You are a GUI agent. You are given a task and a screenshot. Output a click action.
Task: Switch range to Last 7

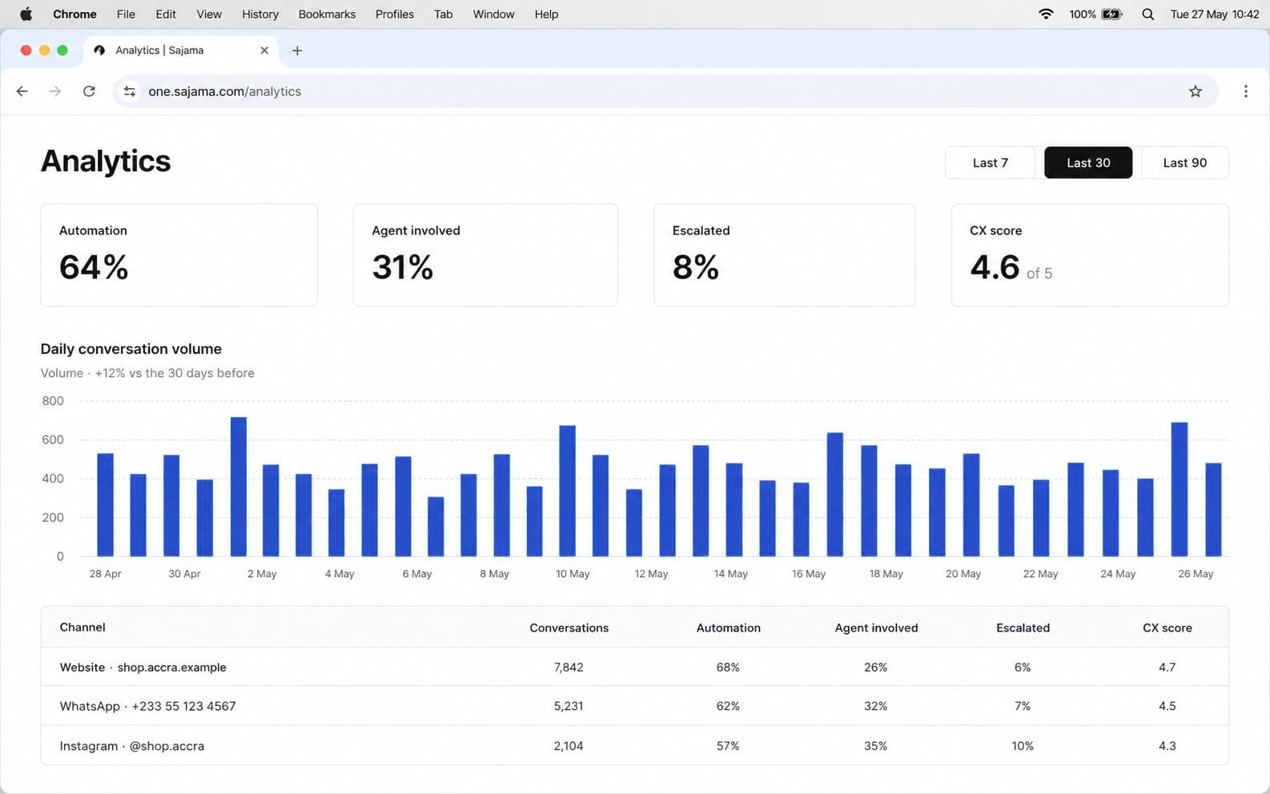[991, 162]
